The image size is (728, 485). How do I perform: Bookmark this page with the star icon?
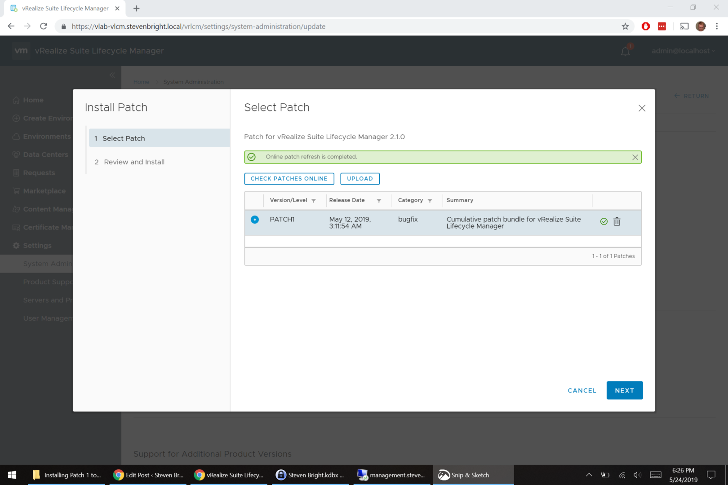click(x=625, y=26)
